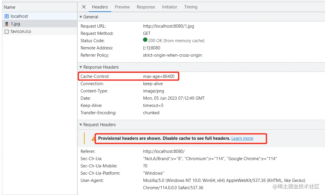
Task: Click the provisional headers warning icon
Action: pyautogui.click(x=94, y=139)
